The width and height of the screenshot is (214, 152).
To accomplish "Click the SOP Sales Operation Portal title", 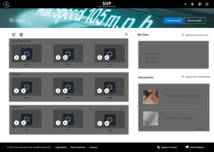I will click(x=107, y=4).
